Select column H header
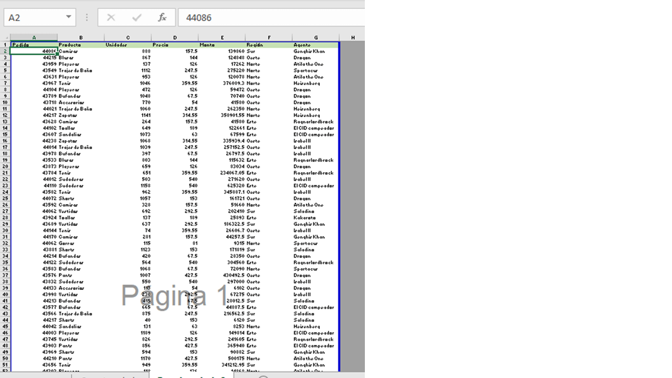The width and height of the screenshot is (672, 378). click(x=352, y=37)
